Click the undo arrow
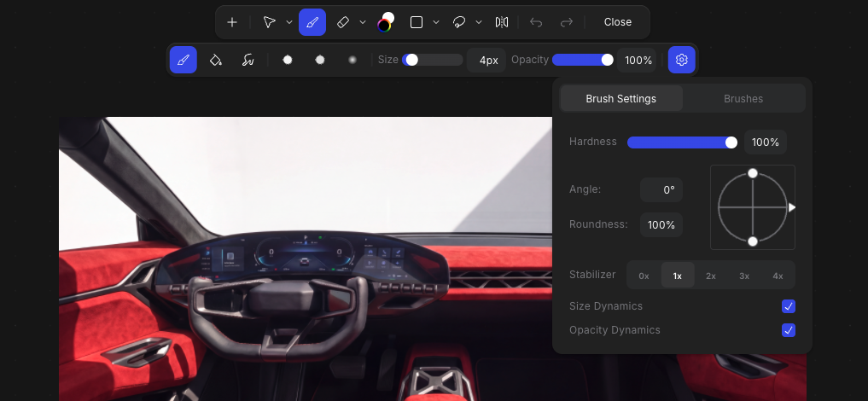The width and height of the screenshot is (868, 401). [x=536, y=22]
